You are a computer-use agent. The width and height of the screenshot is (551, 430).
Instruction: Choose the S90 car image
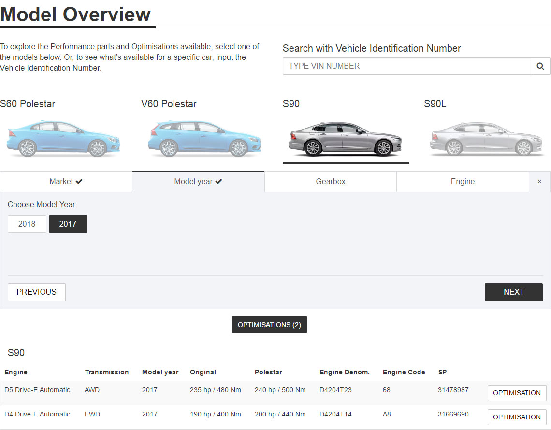click(346, 139)
